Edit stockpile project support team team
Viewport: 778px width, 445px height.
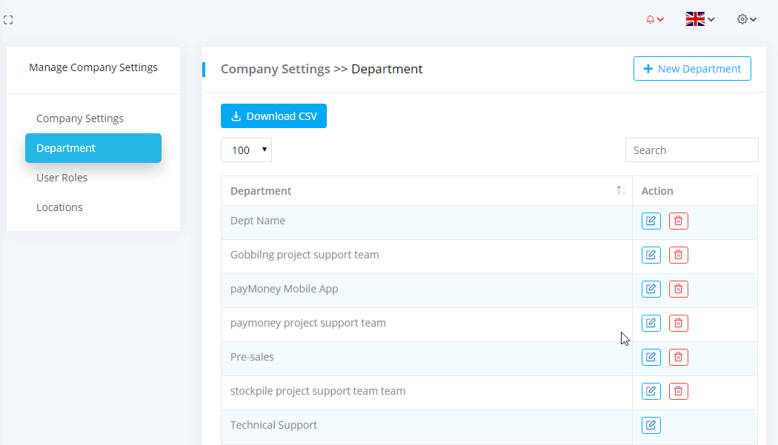tap(651, 392)
